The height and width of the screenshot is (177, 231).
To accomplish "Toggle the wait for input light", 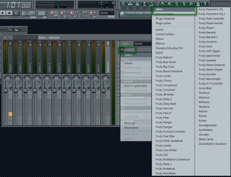I will (62, 17).
